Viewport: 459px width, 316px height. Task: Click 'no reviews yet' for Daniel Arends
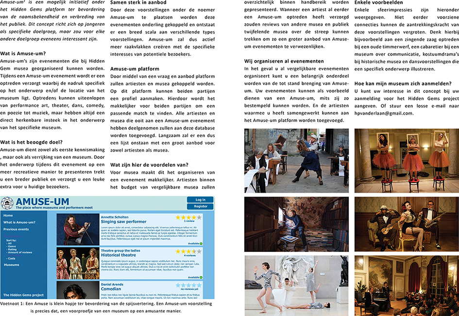(189, 289)
